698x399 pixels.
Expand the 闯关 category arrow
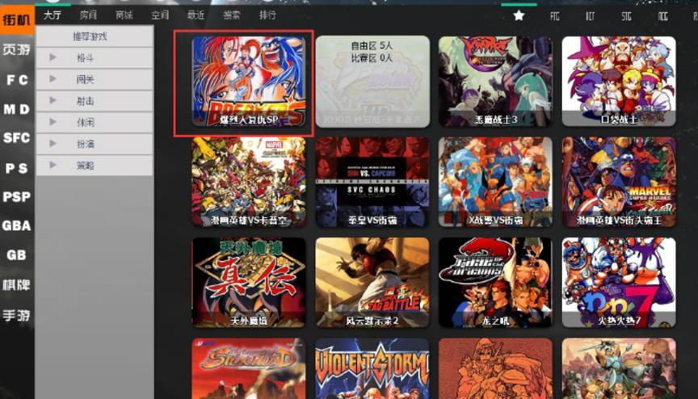[x=53, y=78]
